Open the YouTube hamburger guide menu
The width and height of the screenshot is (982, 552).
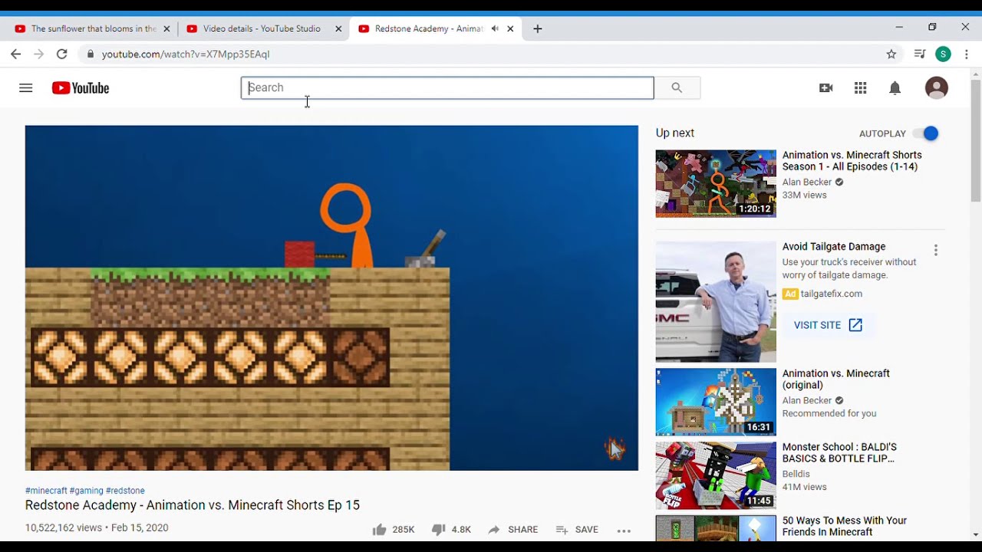(x=25, y=88)
